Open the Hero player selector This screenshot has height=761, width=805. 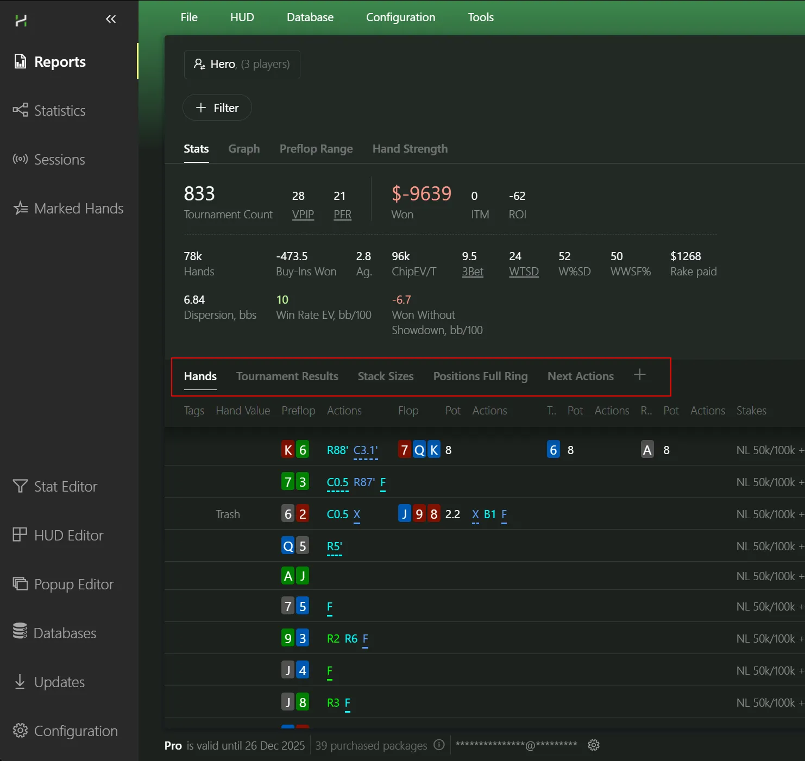242,64
